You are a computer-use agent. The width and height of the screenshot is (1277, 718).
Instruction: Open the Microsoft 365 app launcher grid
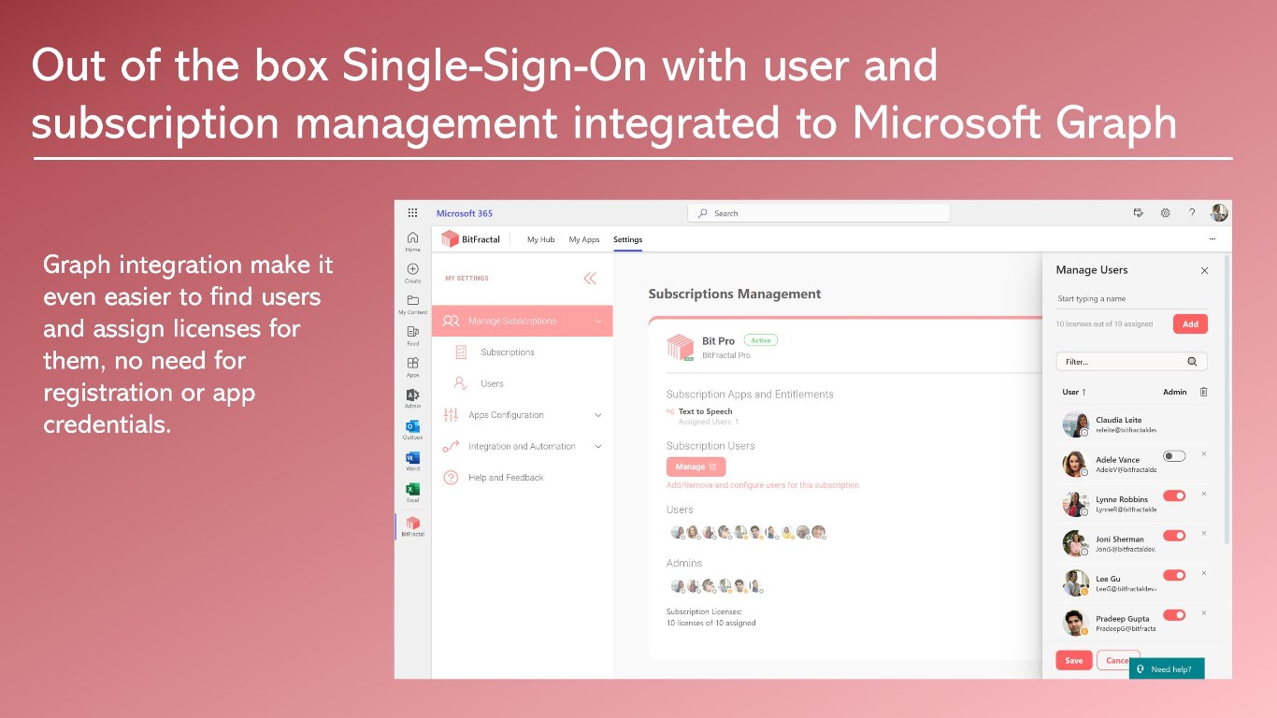tap(412, 213)
